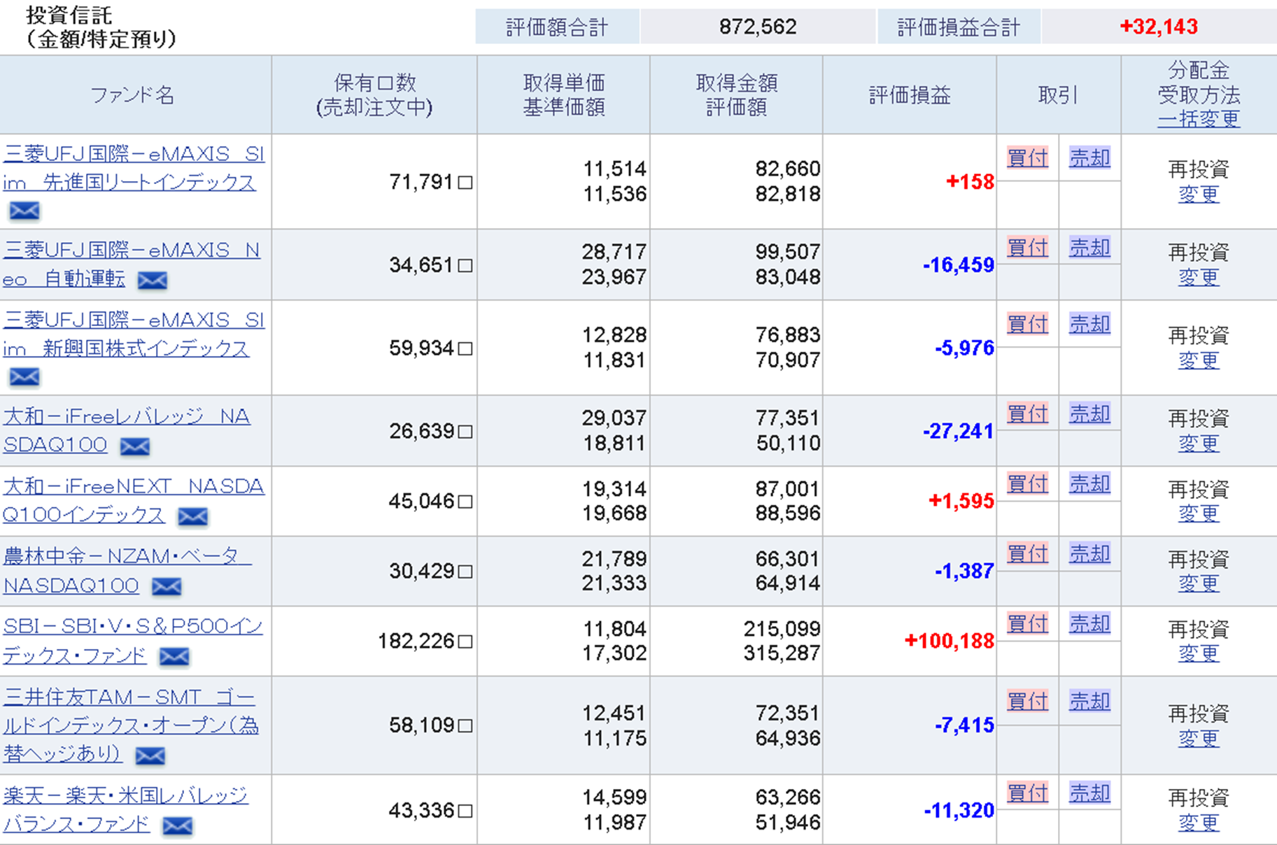Screen dimensions: 1277x845
Task: Open 一括変更 link in 分配金受取方法 header
Action: click(1198, 119)
